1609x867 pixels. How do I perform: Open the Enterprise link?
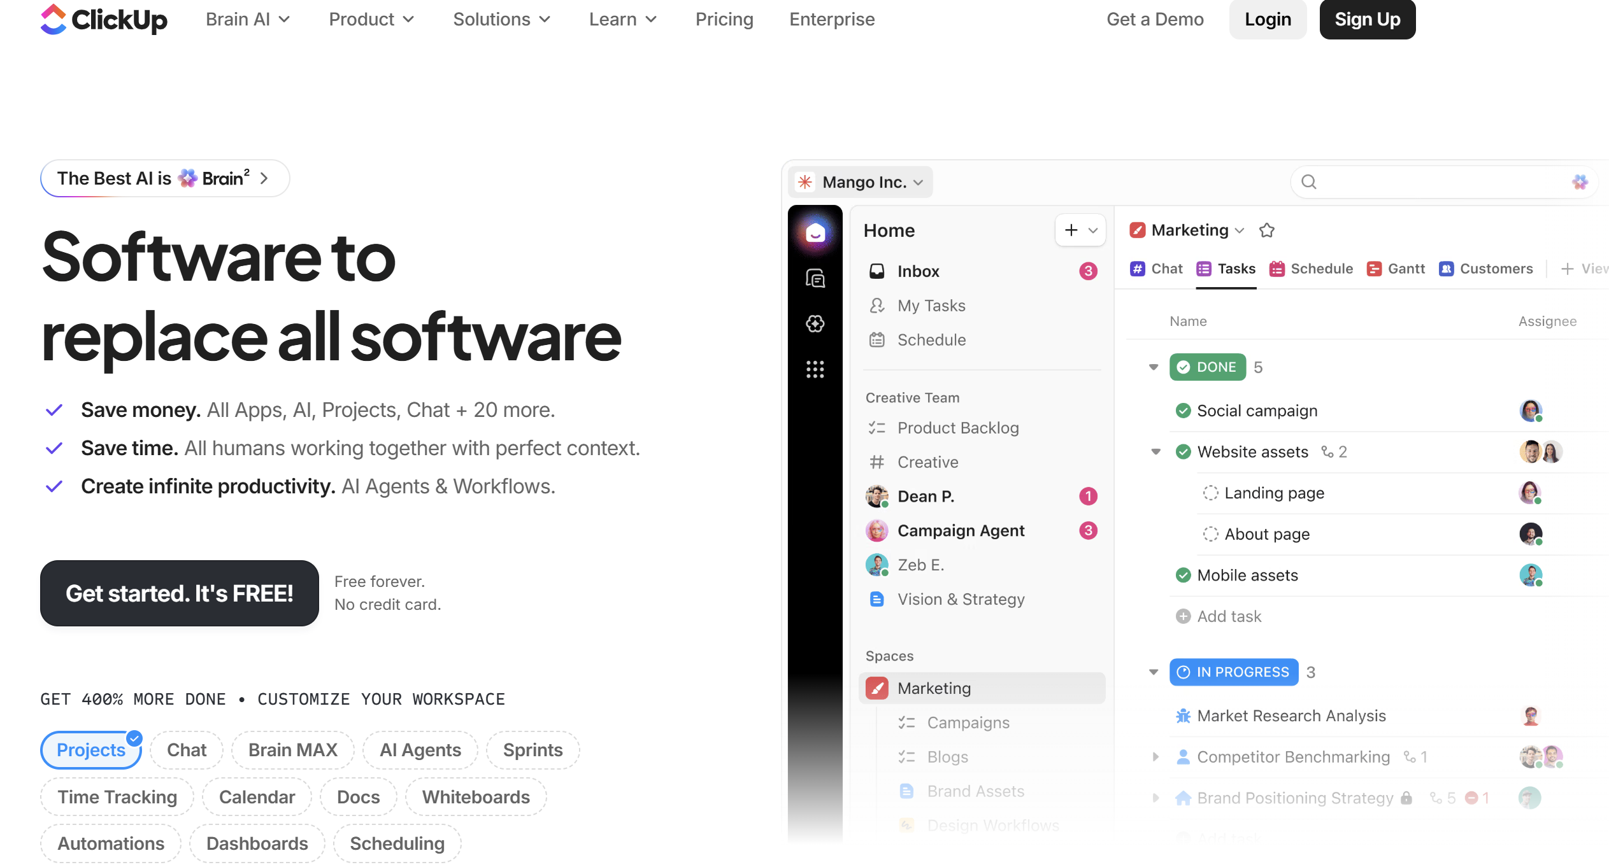pos(832,19)
